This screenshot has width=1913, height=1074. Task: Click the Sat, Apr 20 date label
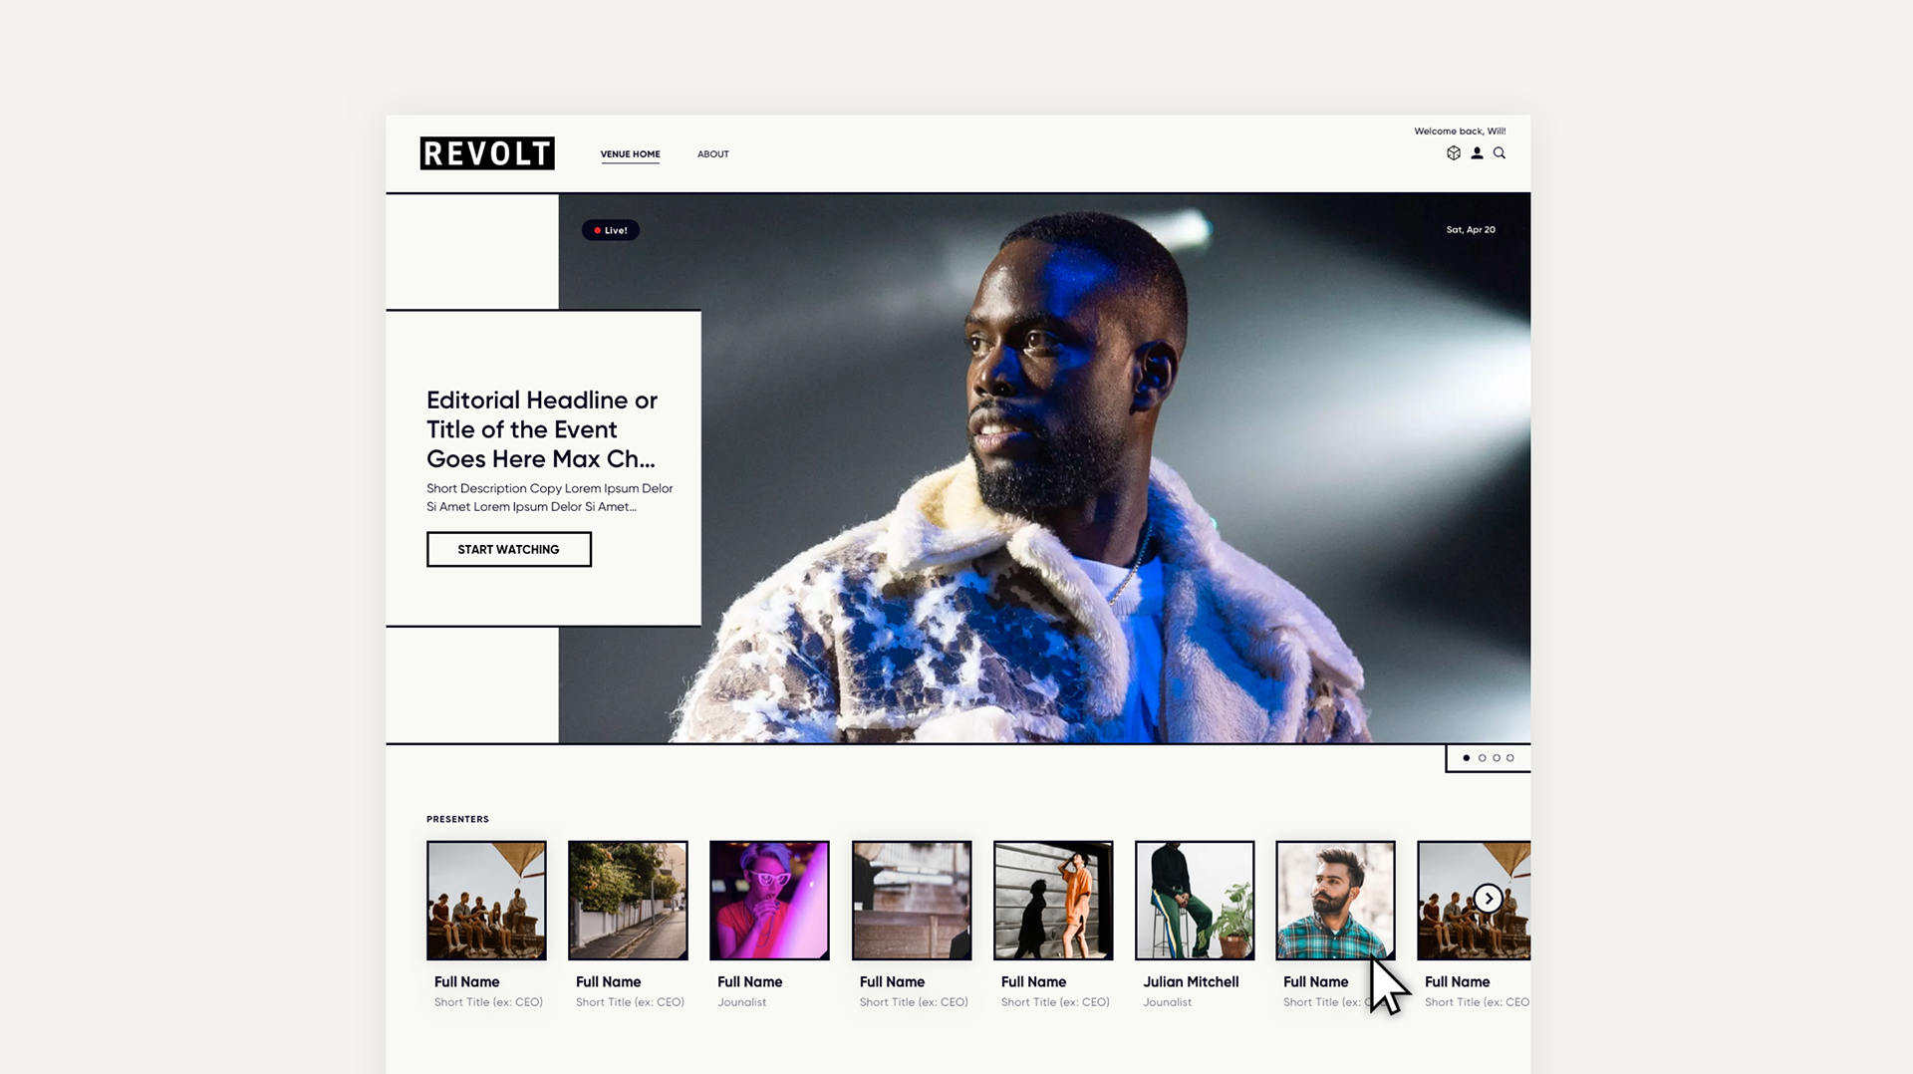tap(1471, 229)
